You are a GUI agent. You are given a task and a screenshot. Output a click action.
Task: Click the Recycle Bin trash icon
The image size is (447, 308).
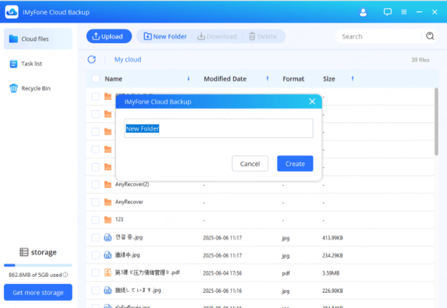(13, 88)
